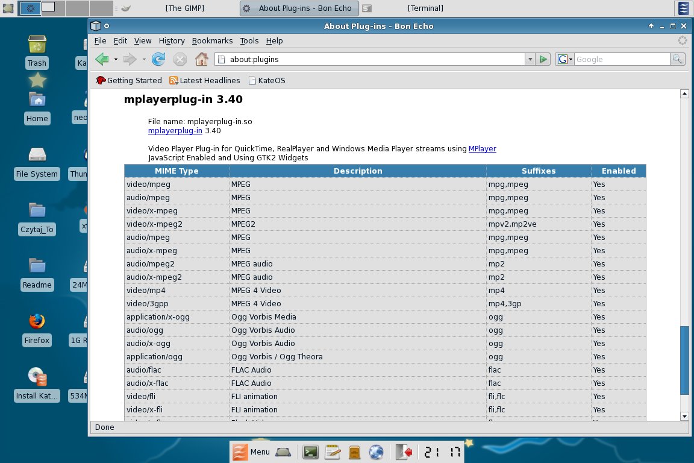
Task: Open the text editor notepad launcher
Action: (x=333, y=452)
